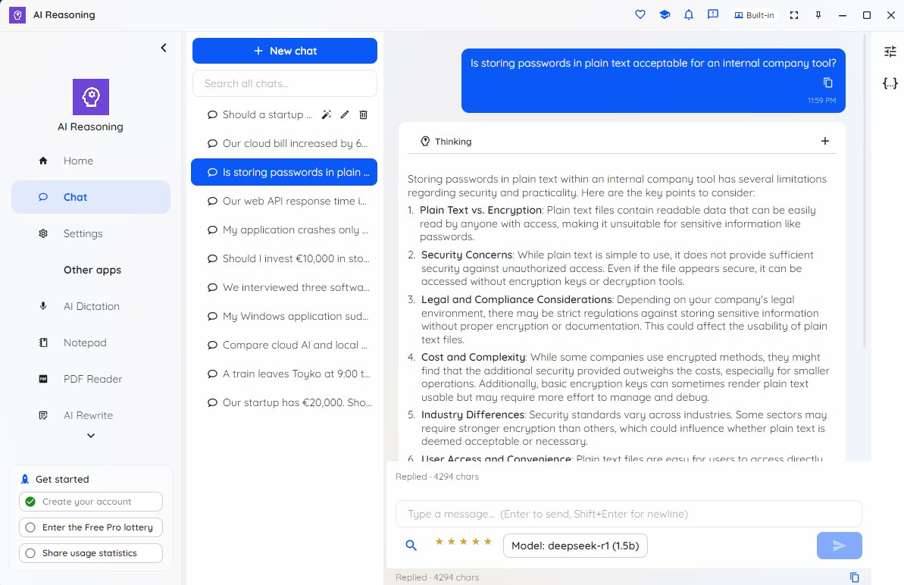Send the message with the arrow button
The image size is (904, 585).
pos(840,546)
